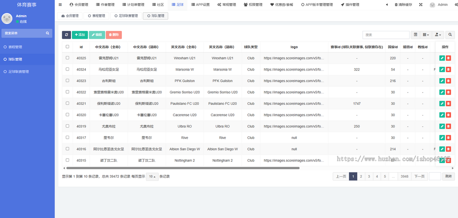The width and height of the screenshot is (458, 218).
Task: Delete the Paulistano FC U20 row
Action: (x=448, y=103)
